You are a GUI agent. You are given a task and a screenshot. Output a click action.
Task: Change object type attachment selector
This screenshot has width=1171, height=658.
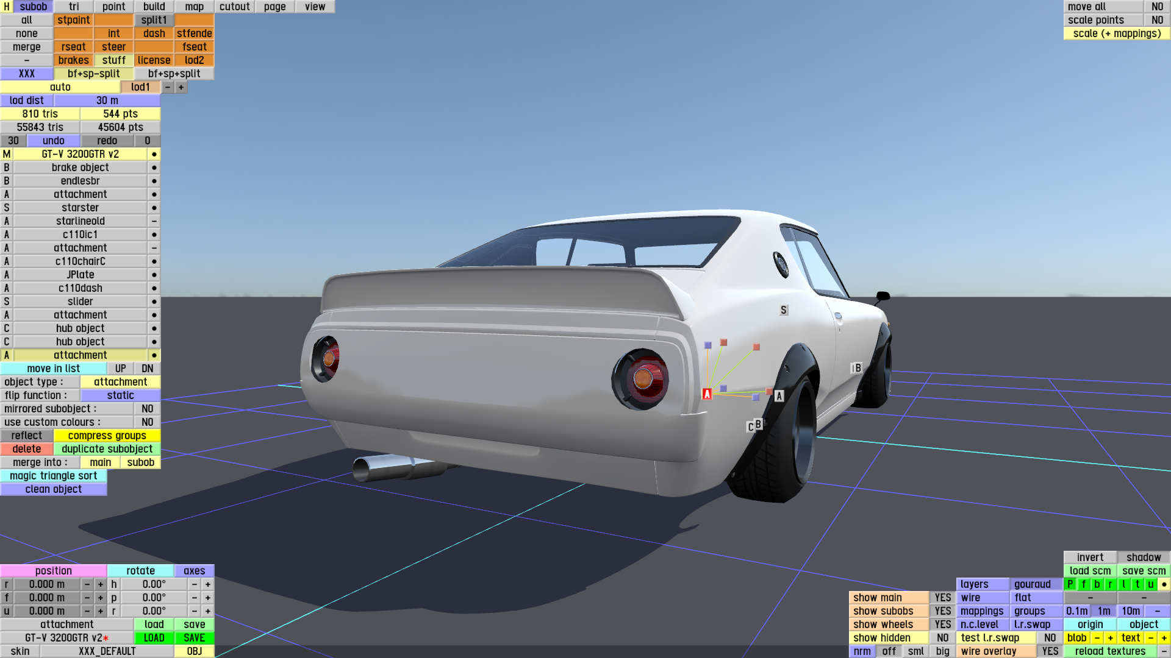click(120, 382)
